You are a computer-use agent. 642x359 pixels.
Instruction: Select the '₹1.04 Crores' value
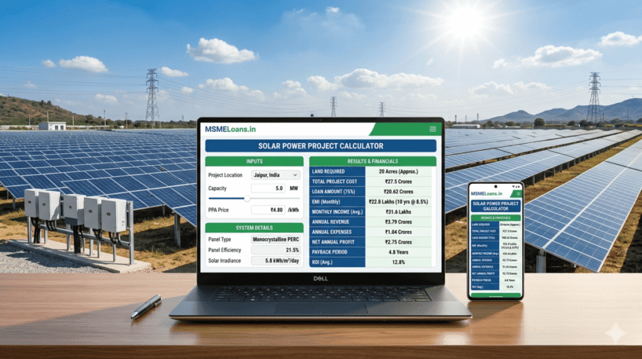(x=398, y=232)
